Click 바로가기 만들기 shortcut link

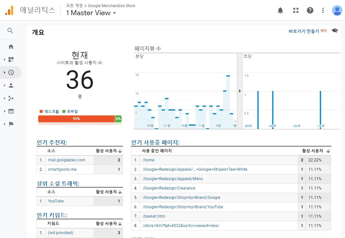click(304, 31)
